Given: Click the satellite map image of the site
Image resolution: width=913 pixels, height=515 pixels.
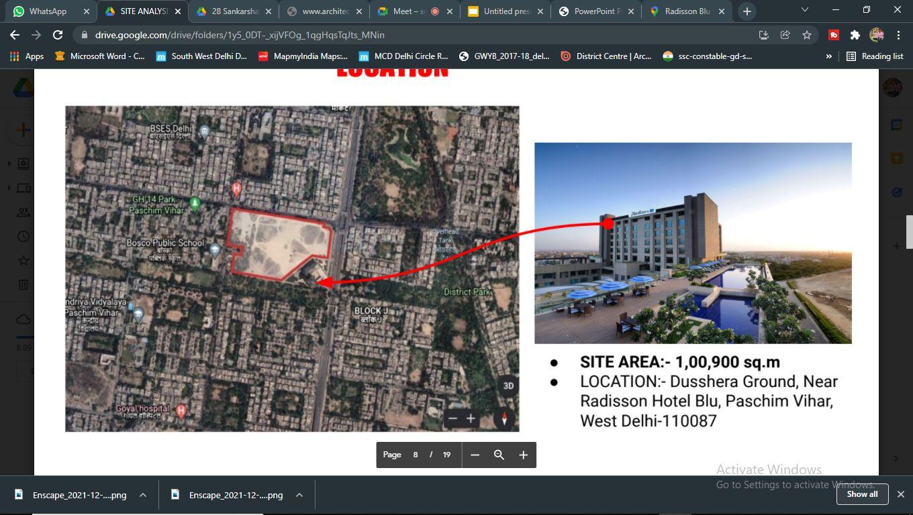Looking at the screenshot, I should click(x=292, y=268).
